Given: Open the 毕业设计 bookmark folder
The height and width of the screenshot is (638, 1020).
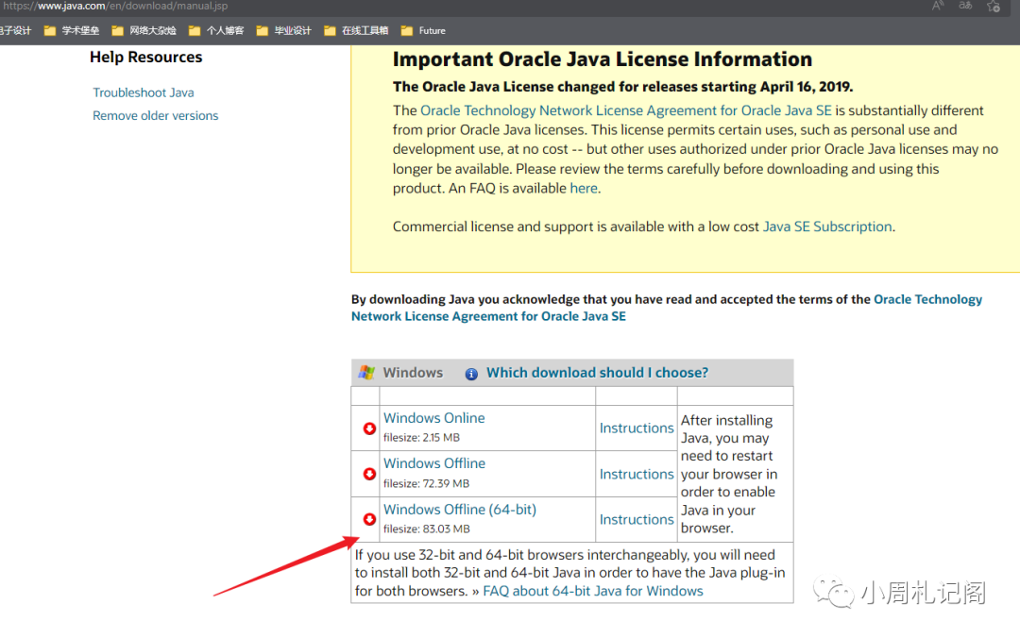Looking at the screenshot, I should coord(283,30).
